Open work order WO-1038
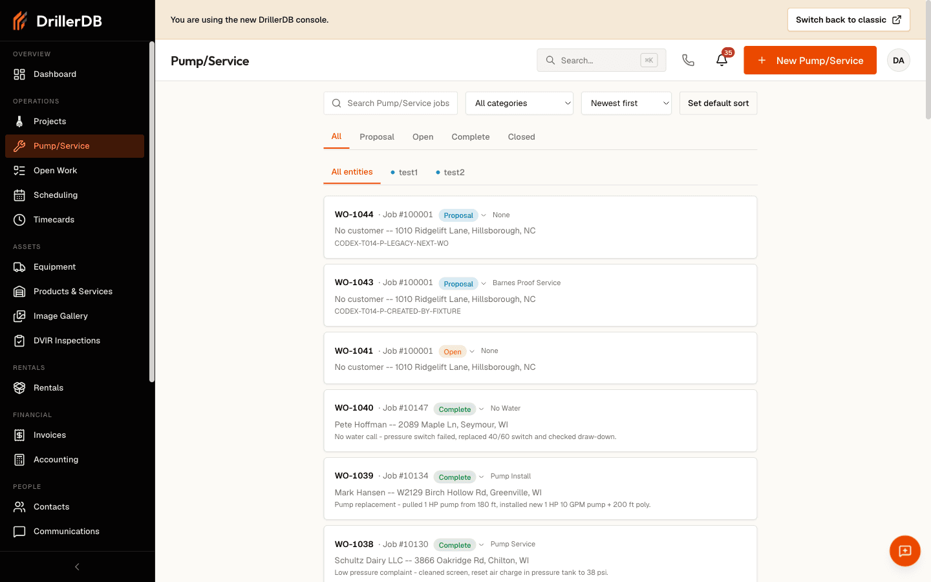The image size is (931, 582). 540,554
